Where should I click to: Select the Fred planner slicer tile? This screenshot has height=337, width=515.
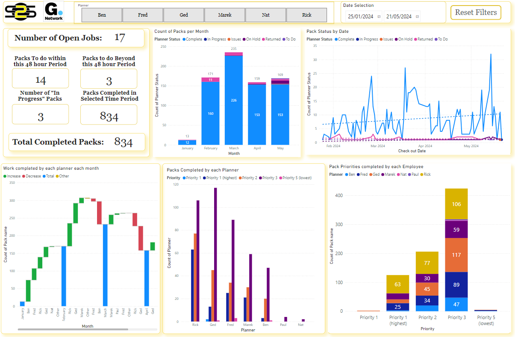coord(143,15)
